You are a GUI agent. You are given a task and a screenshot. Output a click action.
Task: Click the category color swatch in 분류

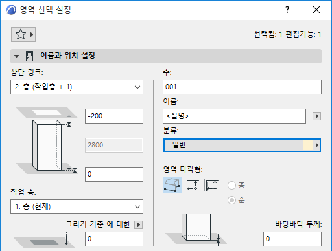point(308,145)
